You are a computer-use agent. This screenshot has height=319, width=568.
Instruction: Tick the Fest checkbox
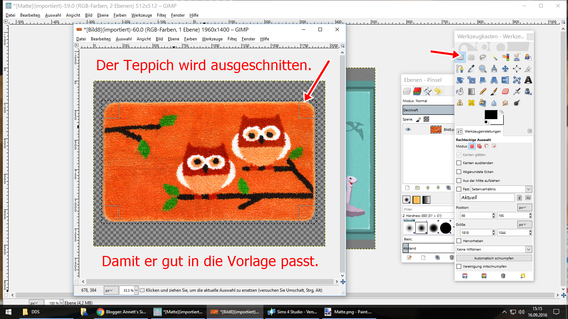[x=459, y=189]
